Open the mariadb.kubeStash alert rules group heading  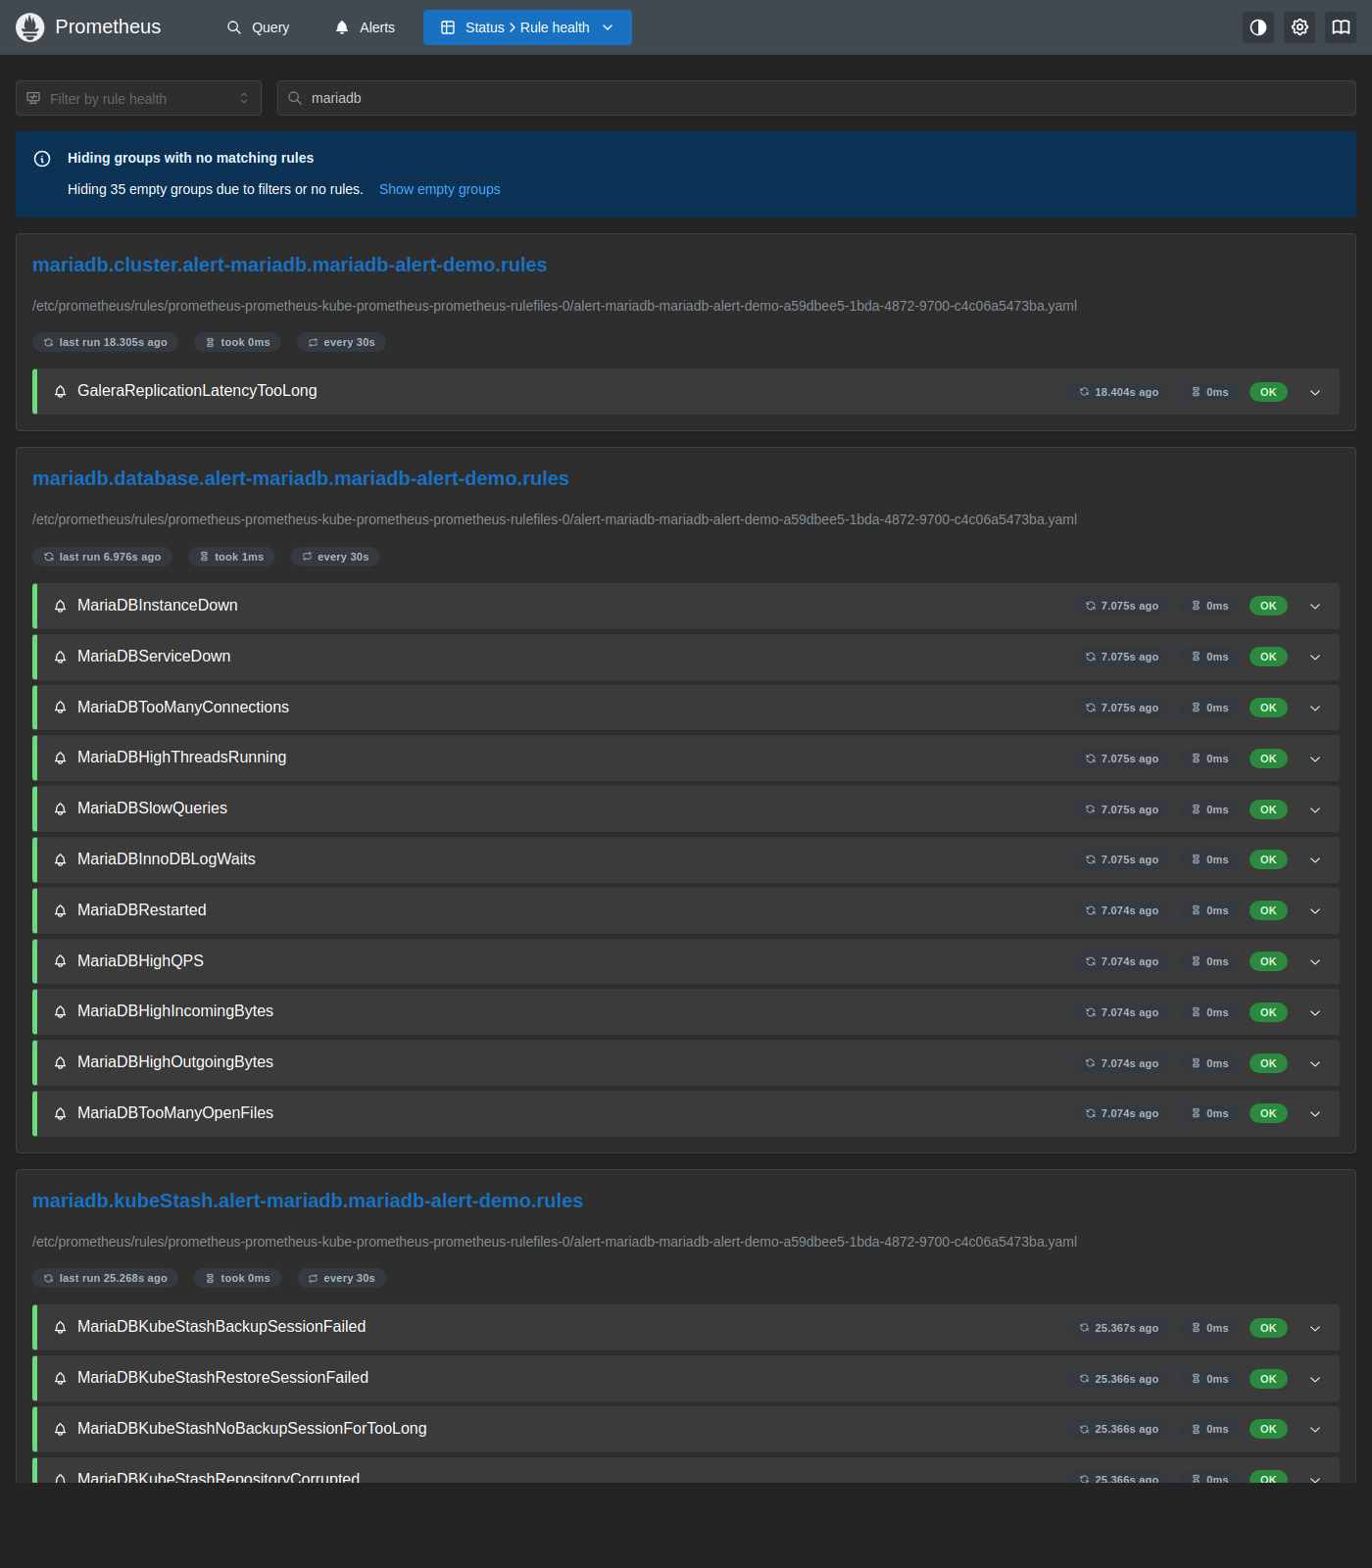click(308, 1200)
